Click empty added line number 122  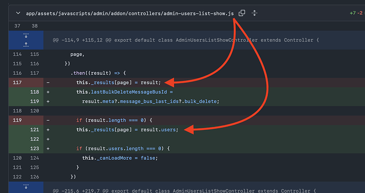click(34, 139)
